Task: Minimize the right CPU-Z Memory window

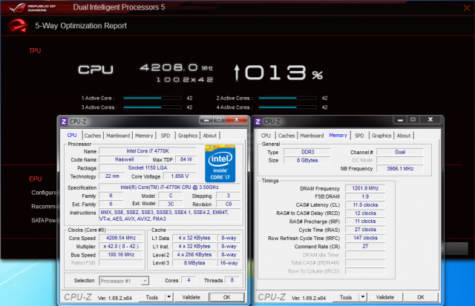Action: [x=400, y=120]
